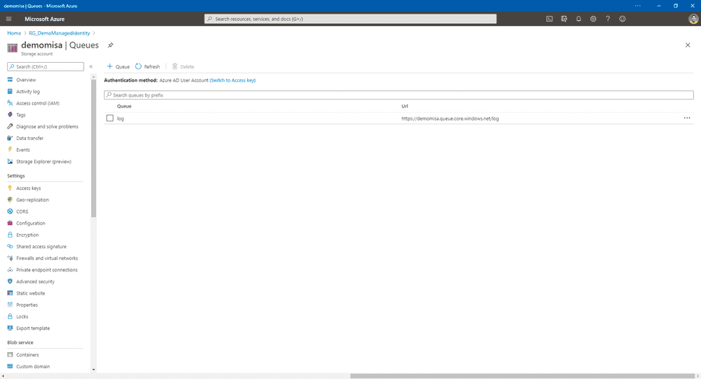Viewport: 701px width, 379px height.
Task: Click the sidebar scroll down arrow
Action: click(x=93, y=370)
